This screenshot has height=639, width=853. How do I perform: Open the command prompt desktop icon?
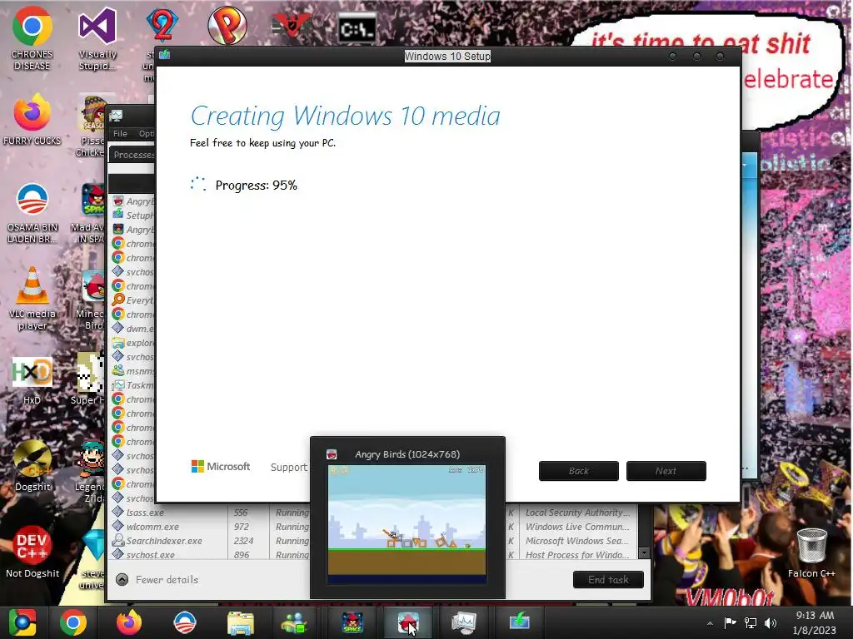coord(357,29)
